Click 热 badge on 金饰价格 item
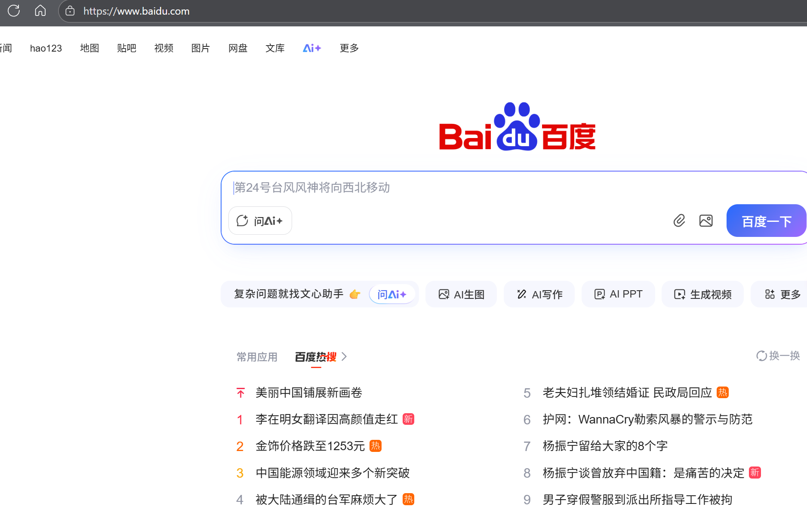The image size is (807, 531). (x=376, y=446)
